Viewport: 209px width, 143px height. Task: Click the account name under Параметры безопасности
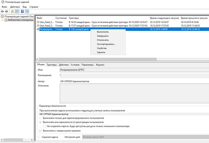coord(54,114)
